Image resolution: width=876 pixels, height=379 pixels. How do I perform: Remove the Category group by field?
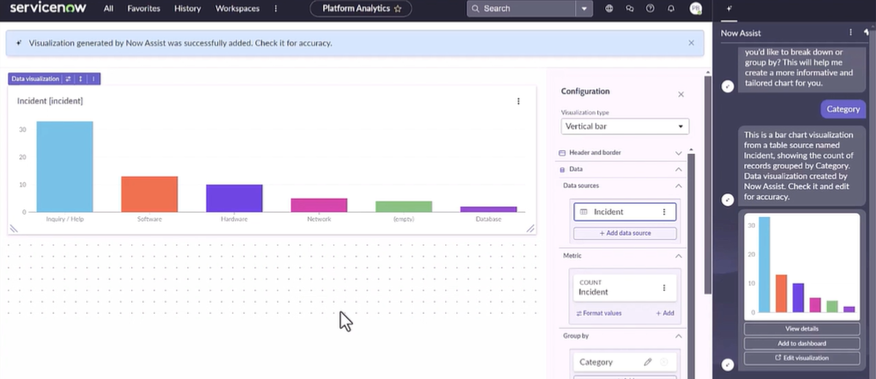664,362
